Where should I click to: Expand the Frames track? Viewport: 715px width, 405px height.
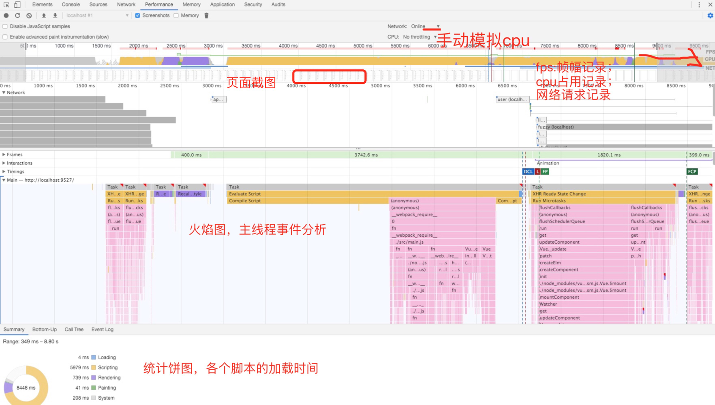pos(4,154)
